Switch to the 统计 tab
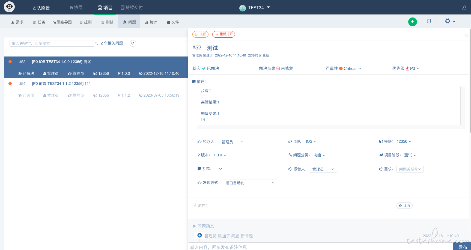Image resolution: width=471 pixels, height=250 pixels. pyautogui.click(x=151, y=22)
